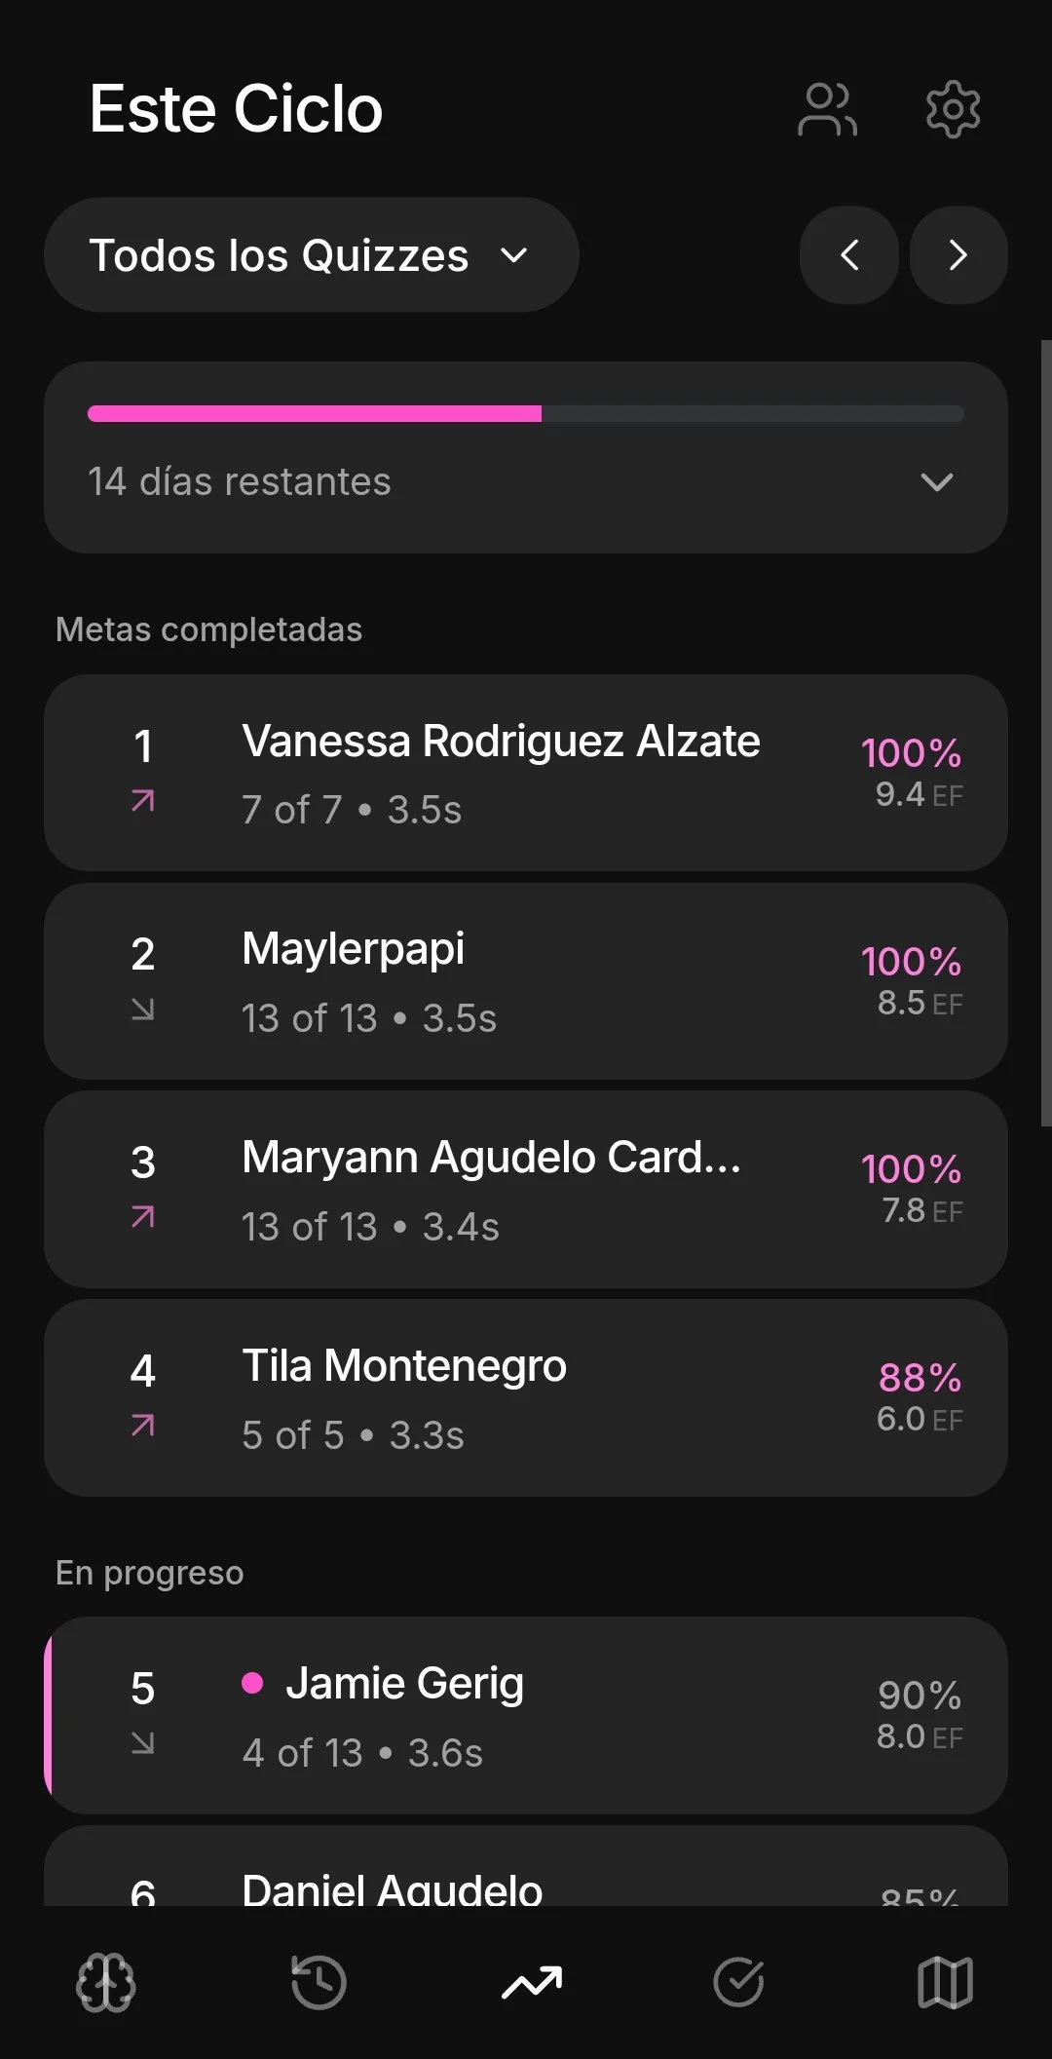The height and width of the screenshot is (2059, 1052).
Task: Select the trending chart tab icon
Action: [532, 1983]
